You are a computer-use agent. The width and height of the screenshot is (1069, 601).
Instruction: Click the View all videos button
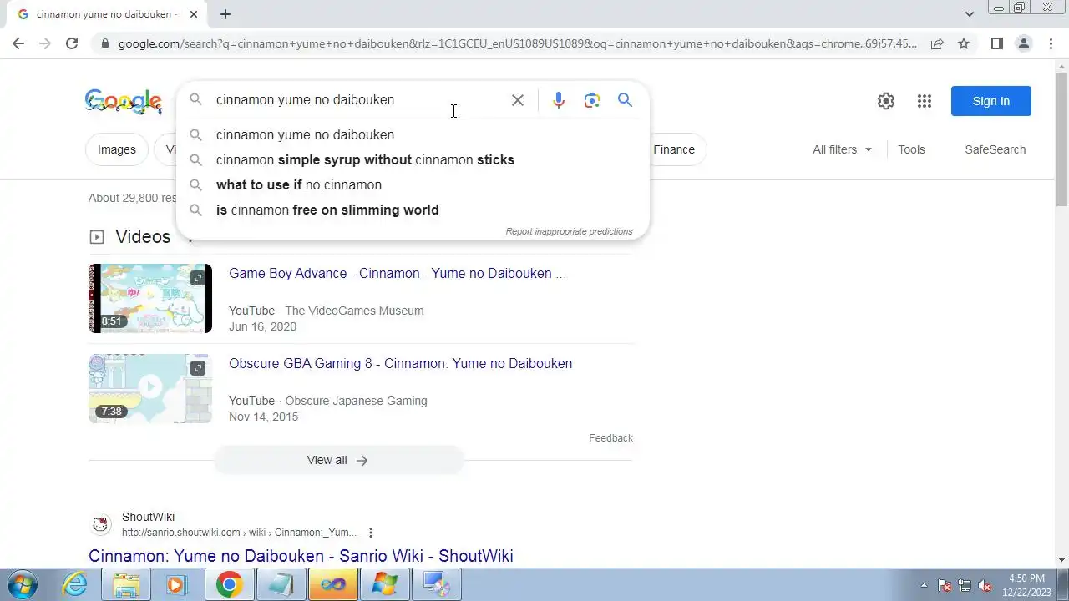point(338,460)
